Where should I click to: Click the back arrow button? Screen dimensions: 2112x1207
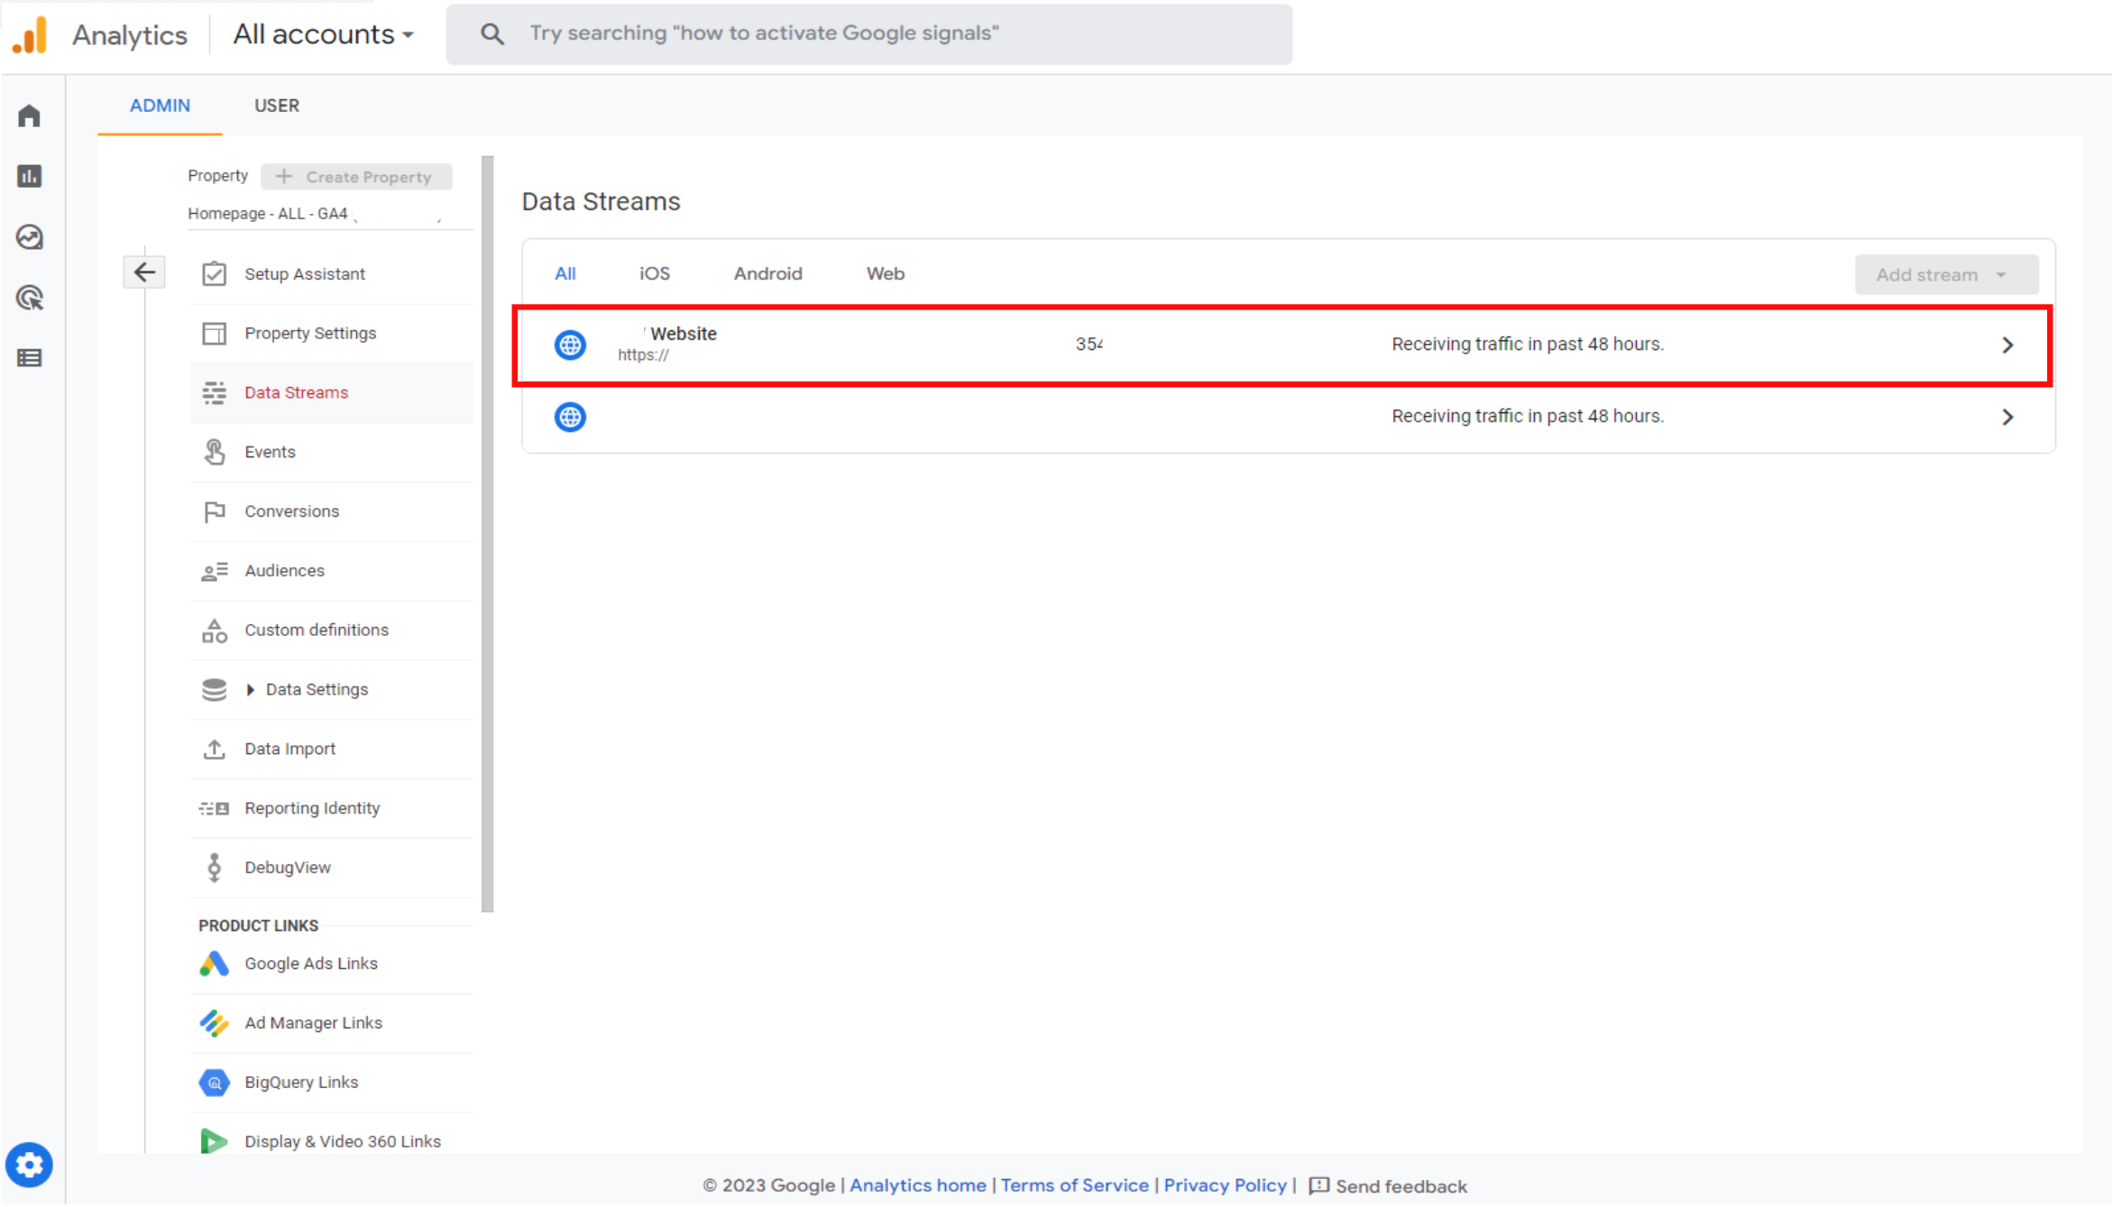point(144,272)
